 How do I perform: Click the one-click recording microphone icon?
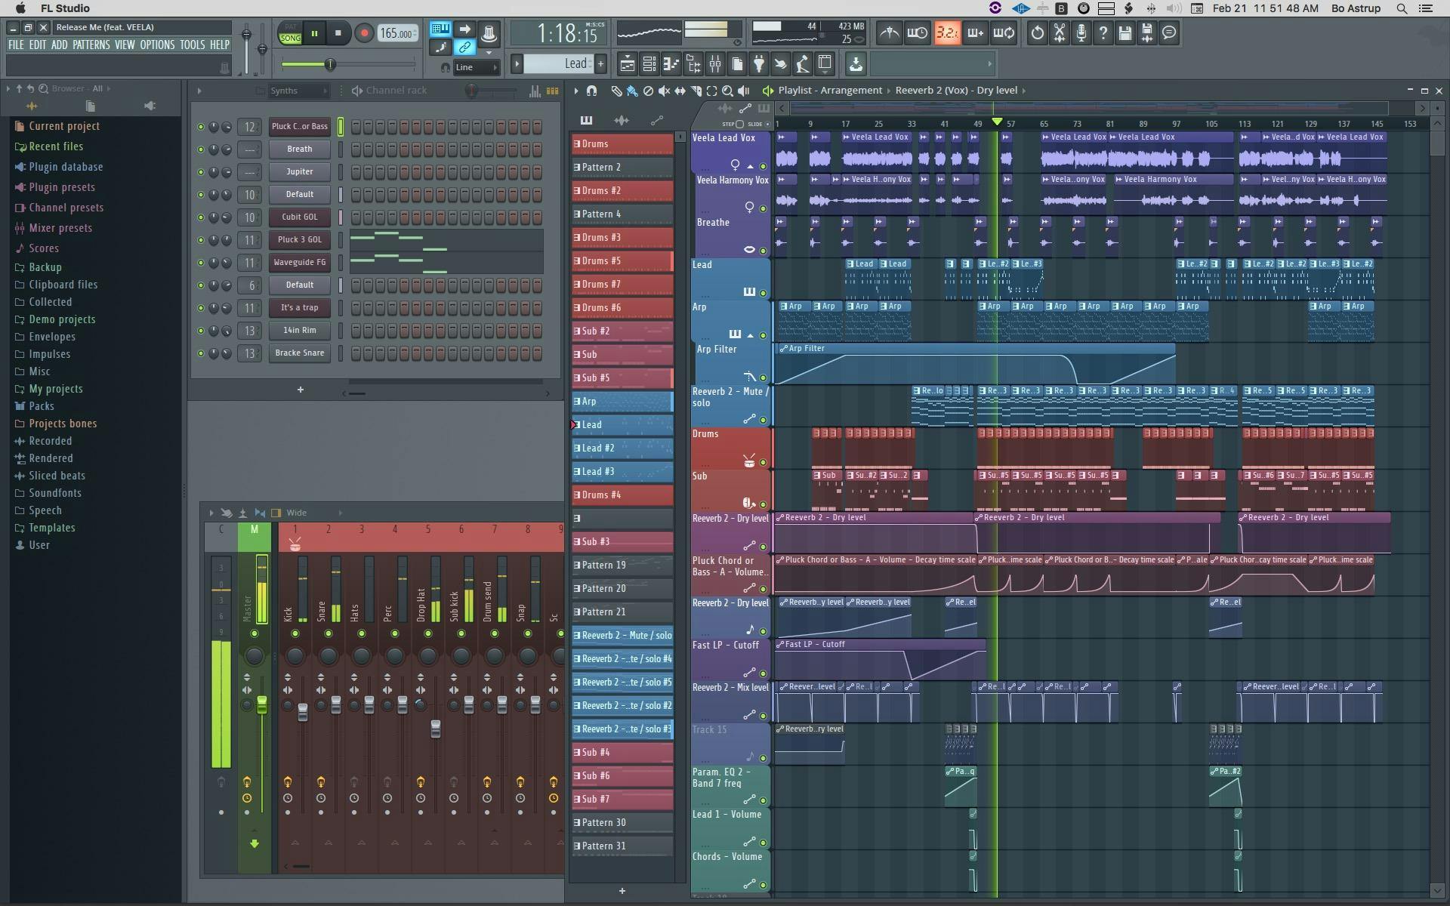1081,32
